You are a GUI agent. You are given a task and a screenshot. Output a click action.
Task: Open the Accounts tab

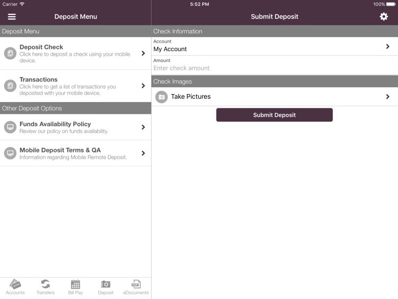15,287
